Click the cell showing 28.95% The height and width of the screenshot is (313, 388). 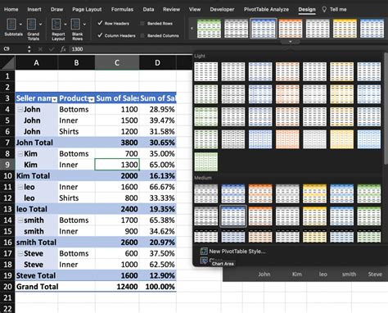click(158, 110)
